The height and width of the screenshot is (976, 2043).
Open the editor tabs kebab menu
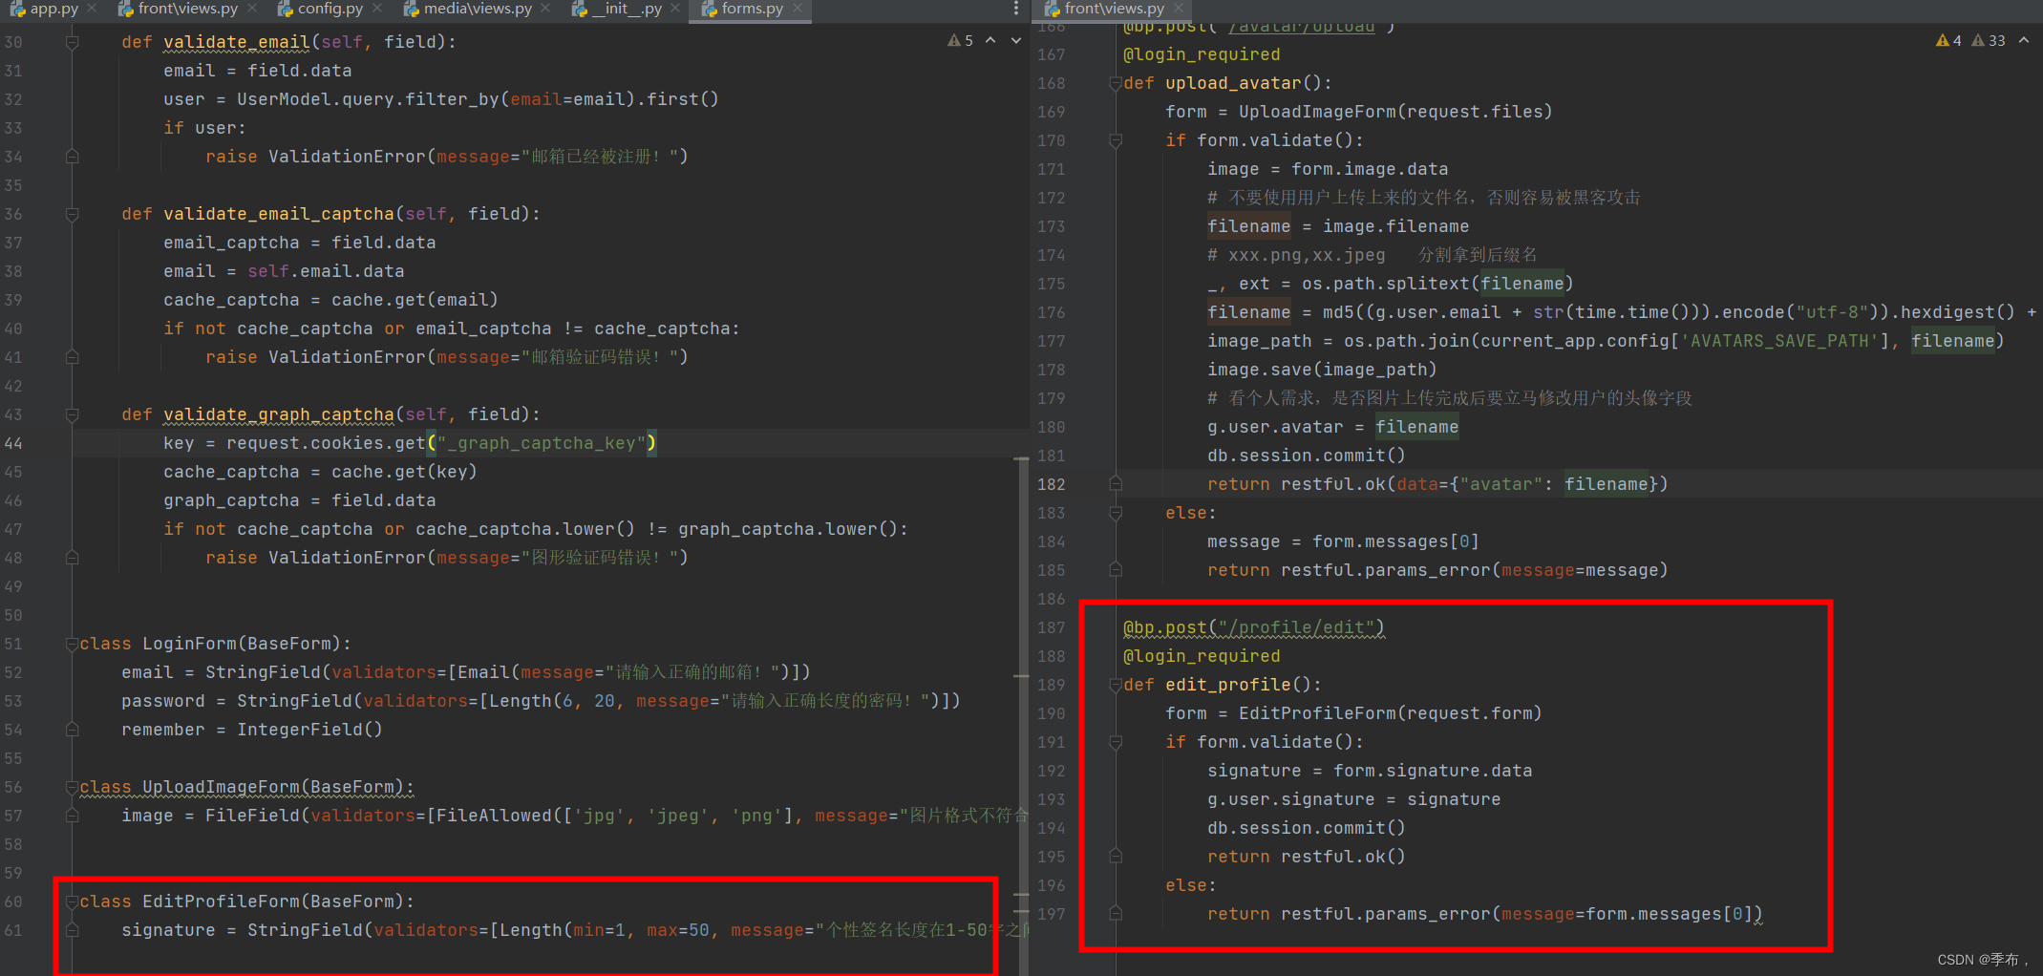[x=1015, y=9]
